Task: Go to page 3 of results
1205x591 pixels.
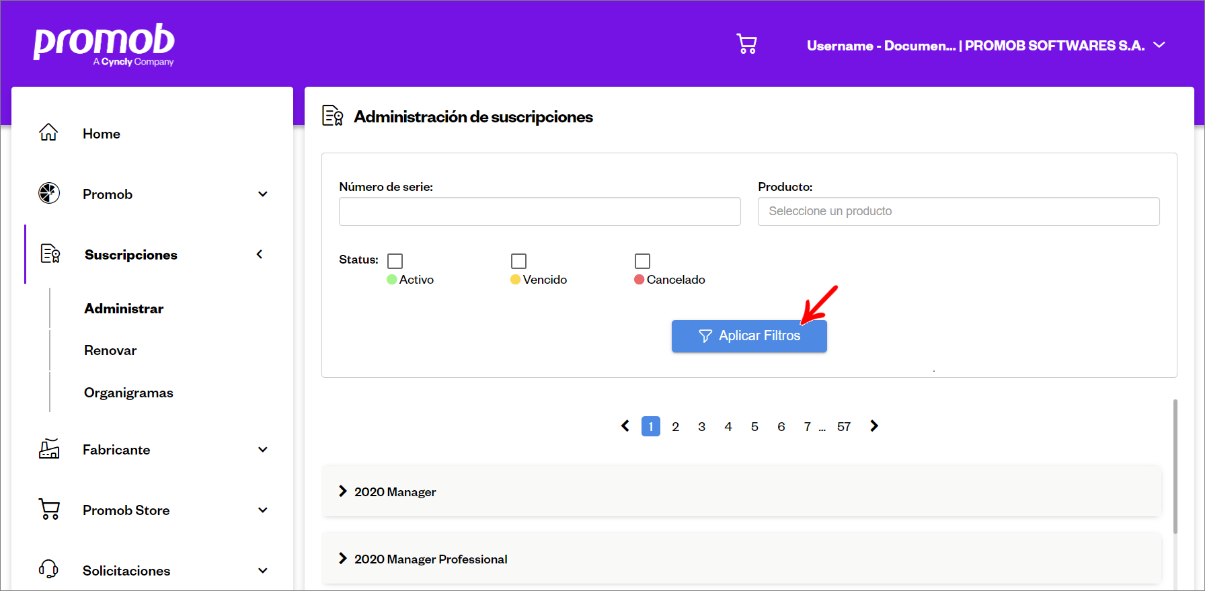Action: point(702,426)
